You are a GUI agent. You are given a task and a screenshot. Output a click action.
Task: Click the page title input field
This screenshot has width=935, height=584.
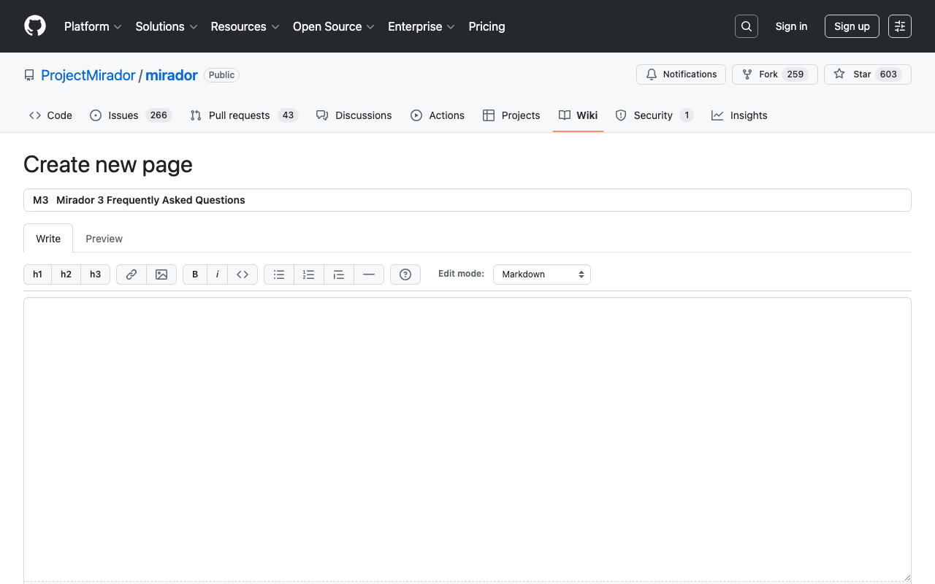(467, 199)
